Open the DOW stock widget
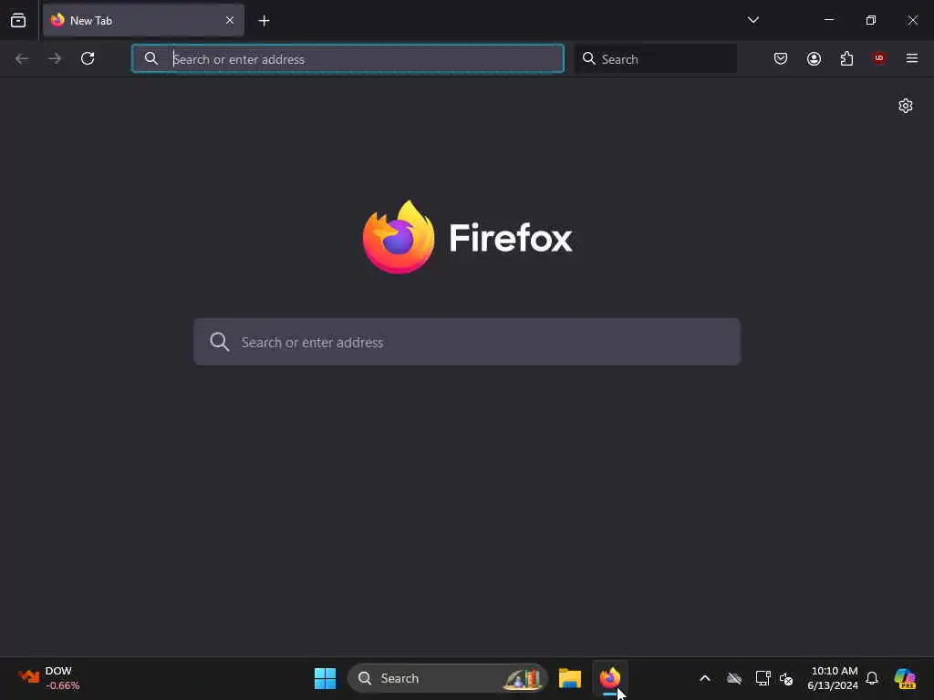 point(49,678)
